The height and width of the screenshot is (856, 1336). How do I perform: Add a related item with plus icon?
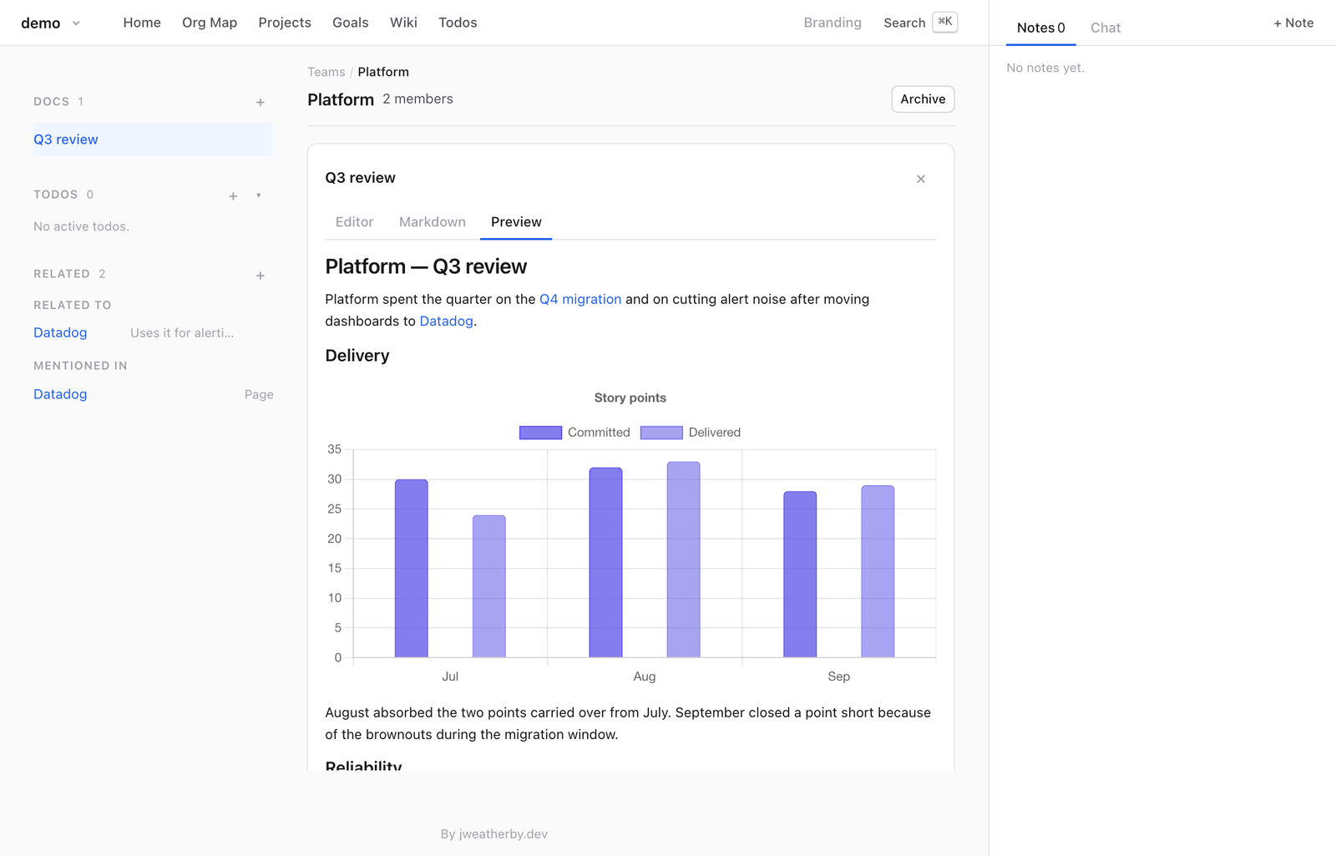point(261,275)
